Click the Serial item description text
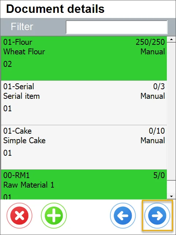Image resolution: width=176 pixels, height=235 pixels. click(21, 96)
